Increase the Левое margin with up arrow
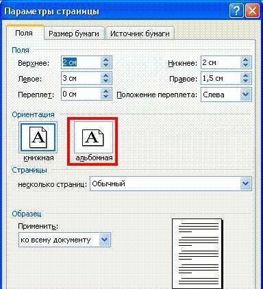This screenshot has height=289, width=263. click(105, 75)
